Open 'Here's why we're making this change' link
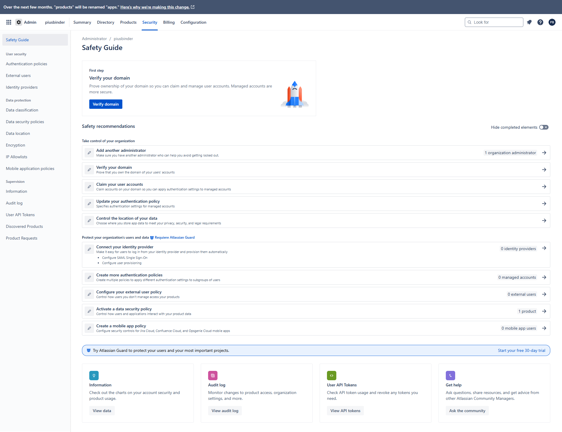The width and height of the screenshot is (562, 432). [x=155, y=7]
